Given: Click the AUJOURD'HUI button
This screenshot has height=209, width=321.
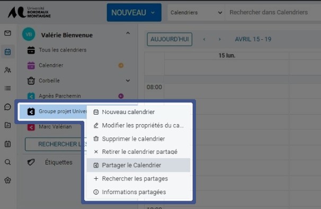Looking at the screenshot, I should click(x=170, y=39).
